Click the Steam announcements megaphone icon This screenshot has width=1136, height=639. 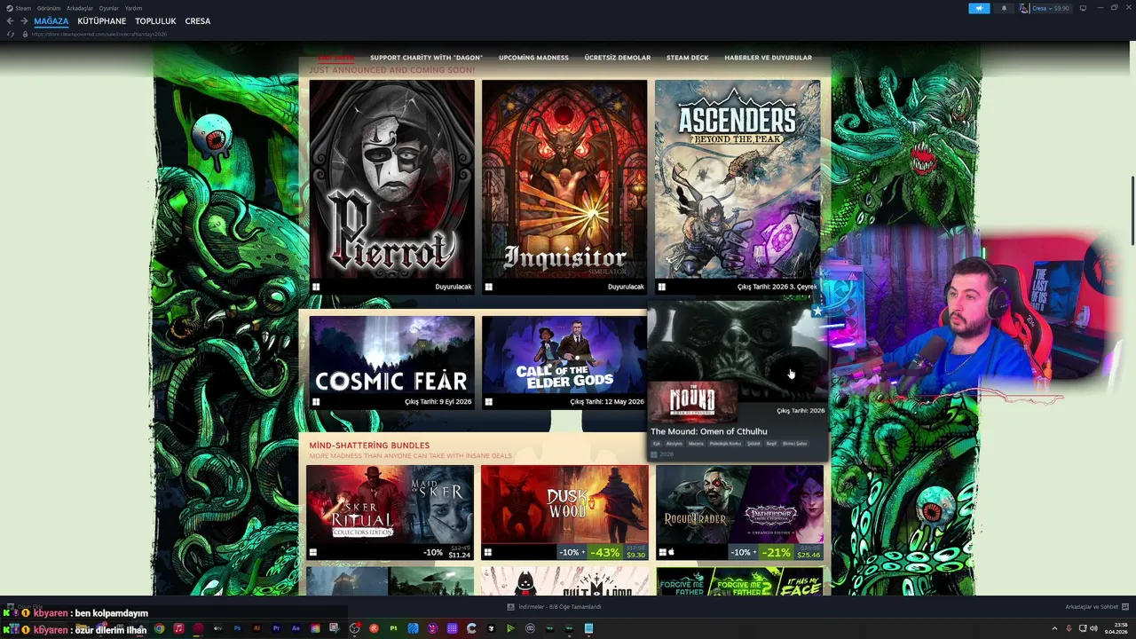[979, 8]
